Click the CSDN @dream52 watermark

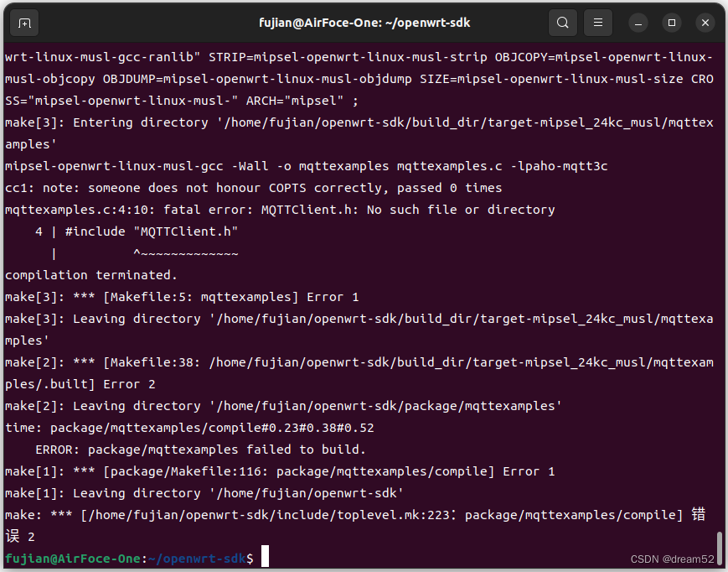click(674, 559)
